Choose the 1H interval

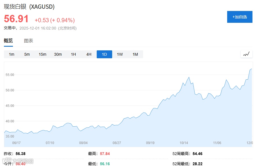[x=73, y=54]
